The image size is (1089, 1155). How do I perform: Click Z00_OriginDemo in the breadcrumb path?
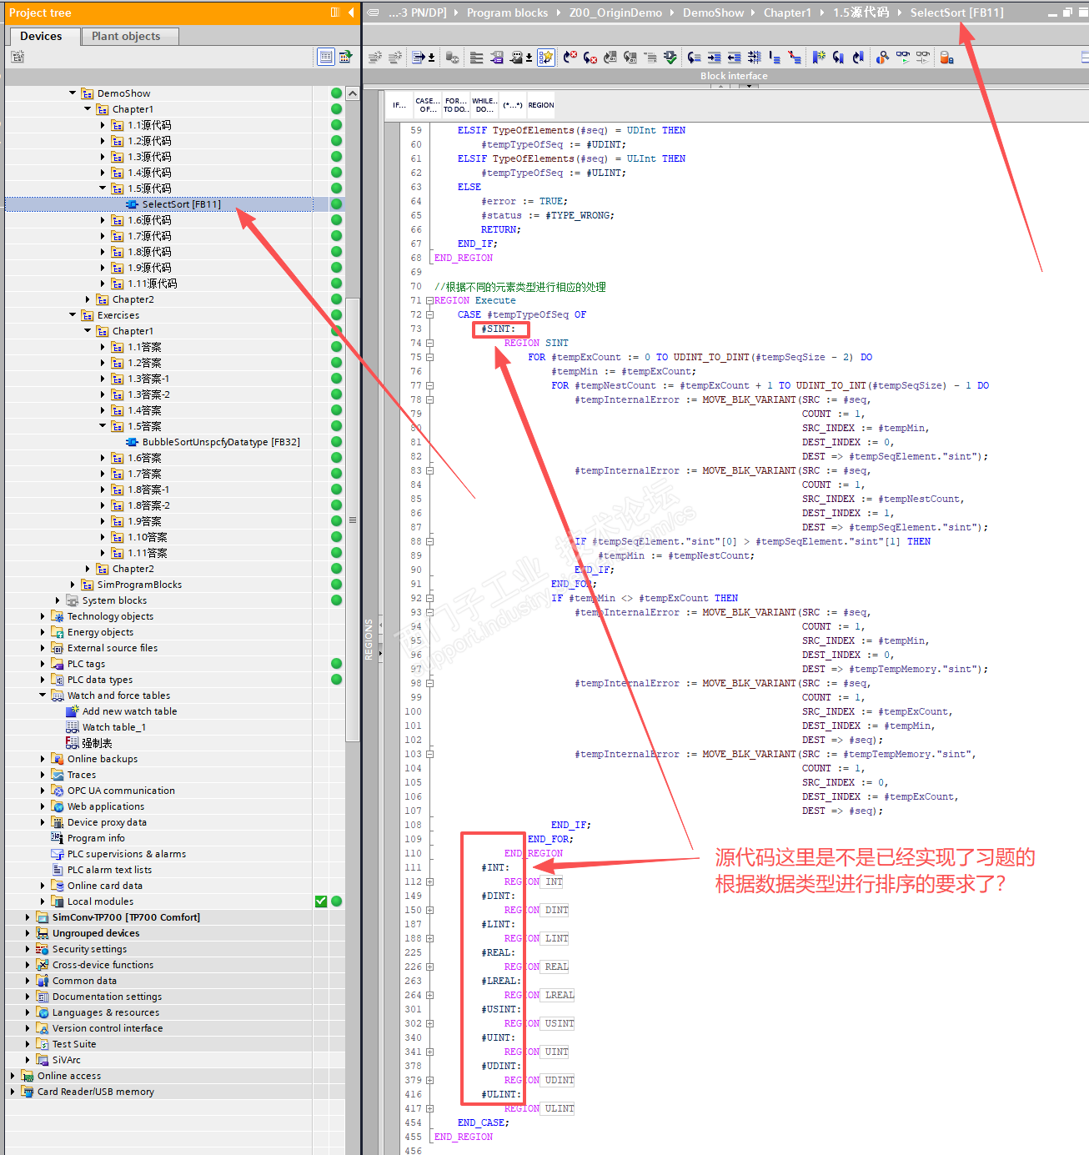(x=615, y=13)
